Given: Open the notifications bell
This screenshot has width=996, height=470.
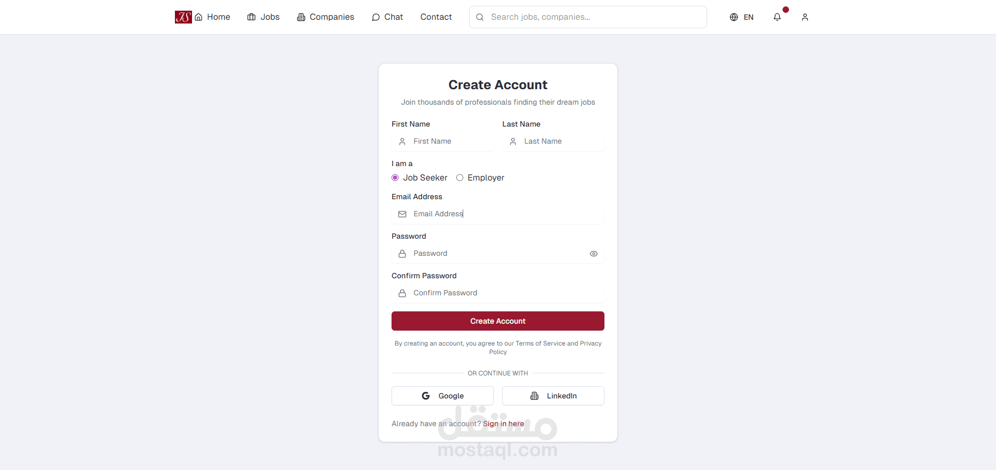Looking at the screenshot, I should point(777,17).
